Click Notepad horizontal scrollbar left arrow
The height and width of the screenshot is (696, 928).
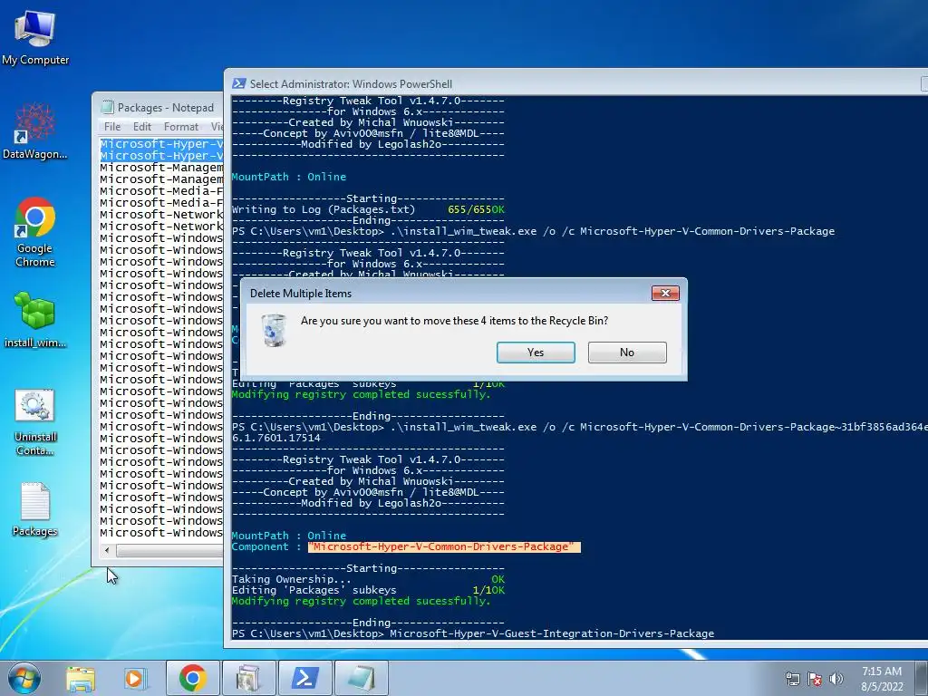107,551
